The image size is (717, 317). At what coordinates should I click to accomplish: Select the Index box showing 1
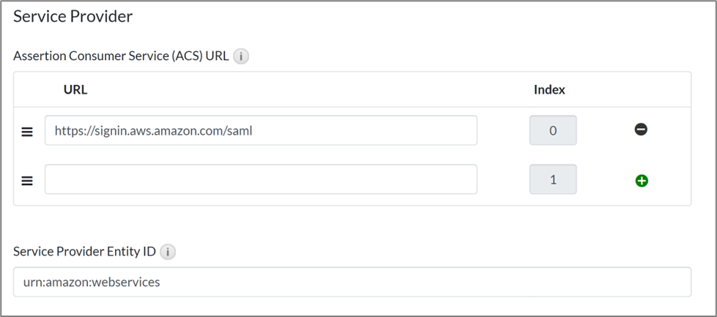tap(553, 179)
